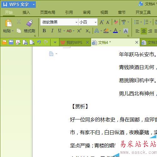The width and height of the screenshot is (157, 157).
Task: Toggle Italic formatting
Action: pos(52,31)
